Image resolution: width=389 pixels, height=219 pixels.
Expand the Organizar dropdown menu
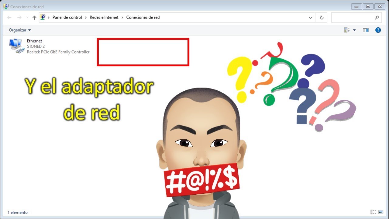click(x=20, y=30)
